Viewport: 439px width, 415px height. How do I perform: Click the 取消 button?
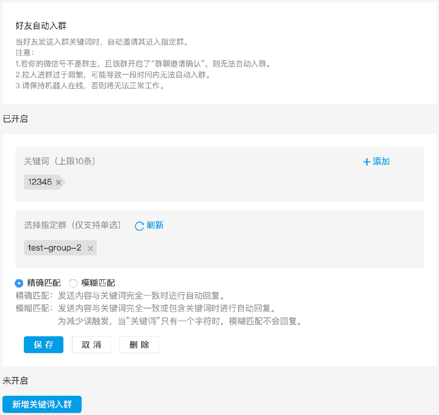(x=91, y=345)
